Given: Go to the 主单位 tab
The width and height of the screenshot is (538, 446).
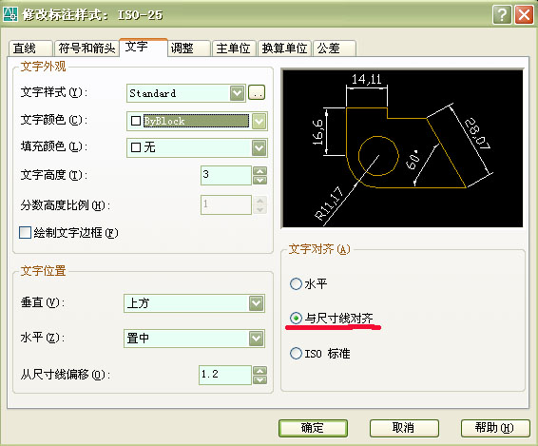Looking at the screenshot, I should click(234, 48).
